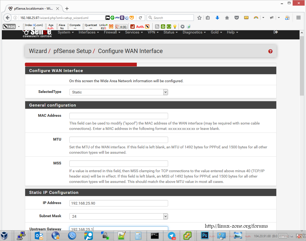Click the MTU input field
This screenshot has height=241, width=306.
(119, 140)
